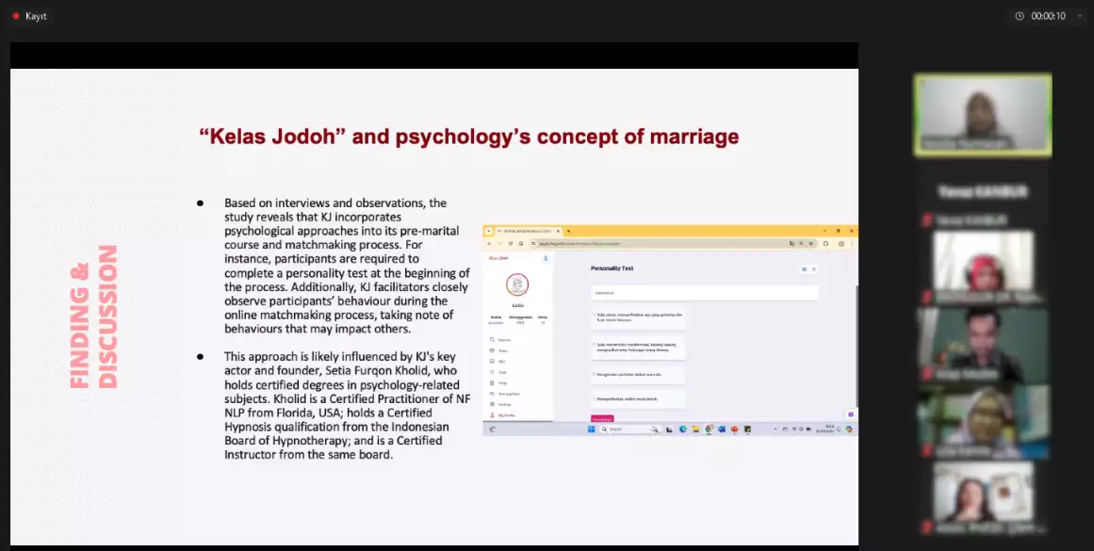The height and width of the screenshot is (551, 1094).
Task: Click the browser back arrow
Action: pos(490,243)
